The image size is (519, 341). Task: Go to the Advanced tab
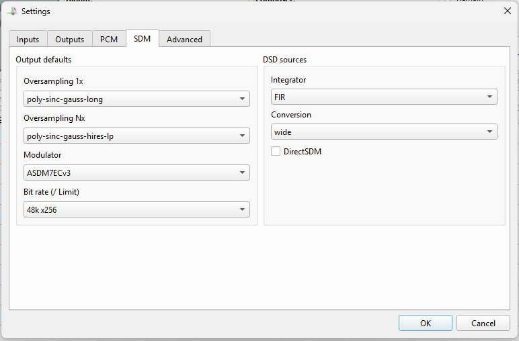point(184,40)
